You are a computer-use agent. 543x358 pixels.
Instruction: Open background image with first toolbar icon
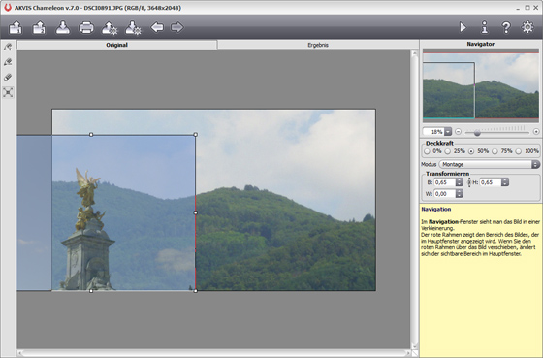pos(16,27)
